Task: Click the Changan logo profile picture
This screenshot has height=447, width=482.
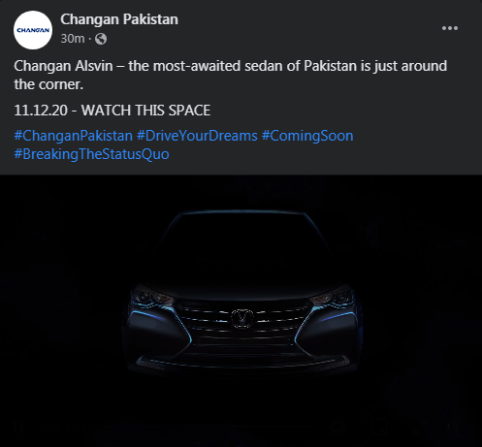Action: click(x=33, y=30)
